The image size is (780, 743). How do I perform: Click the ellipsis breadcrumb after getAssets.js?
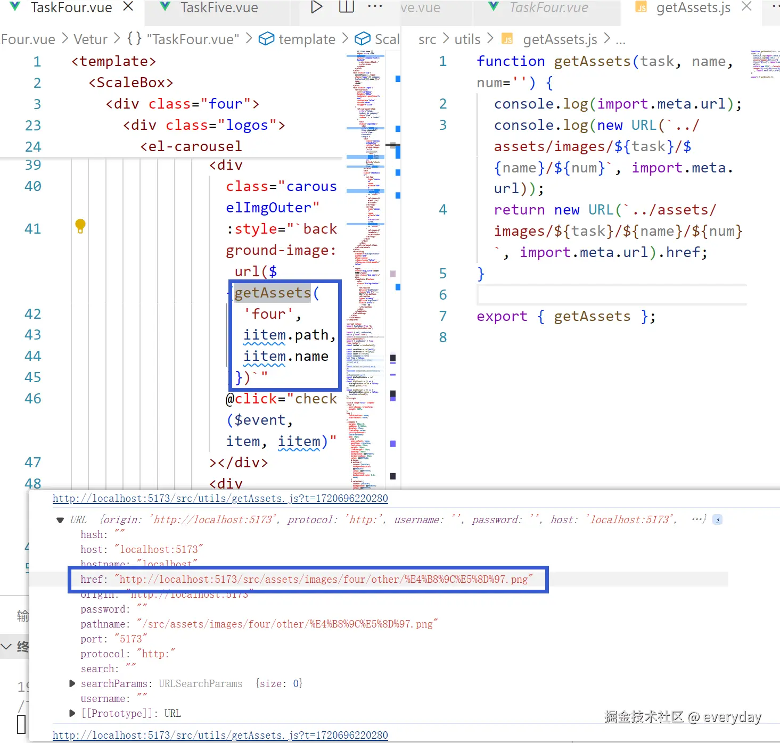pyautogui.click(x=620, y=40)
